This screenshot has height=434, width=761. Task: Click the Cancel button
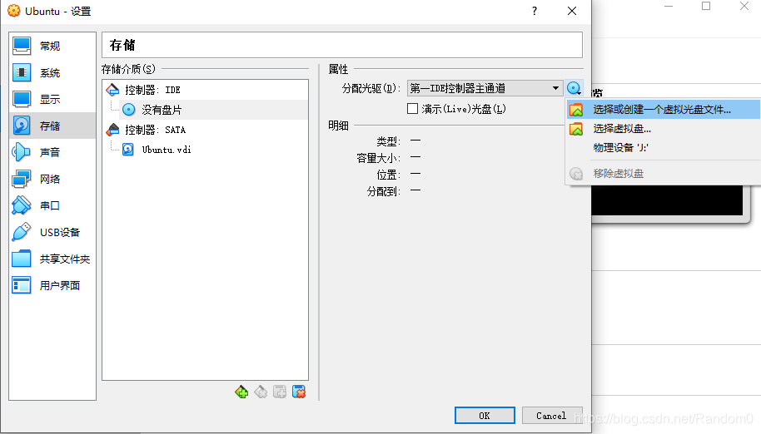coord(551,416)
